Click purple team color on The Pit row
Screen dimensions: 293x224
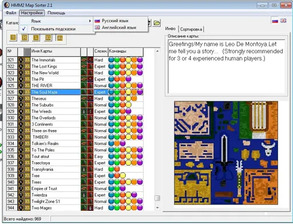pos(128,79)
